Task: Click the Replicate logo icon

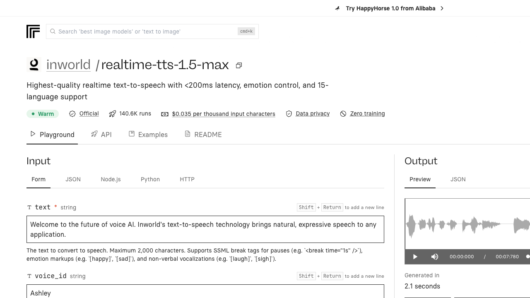Action: [x=33, y=31]
